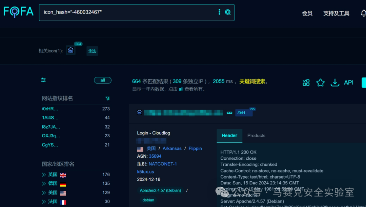
Task: Open the notification bell
Action: [x=363, y=13]
